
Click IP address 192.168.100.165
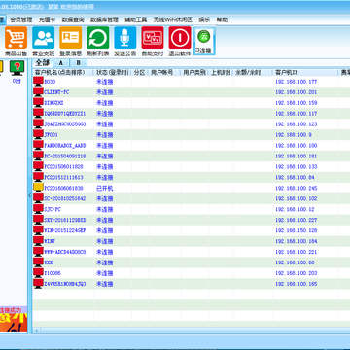click(297, 284)
